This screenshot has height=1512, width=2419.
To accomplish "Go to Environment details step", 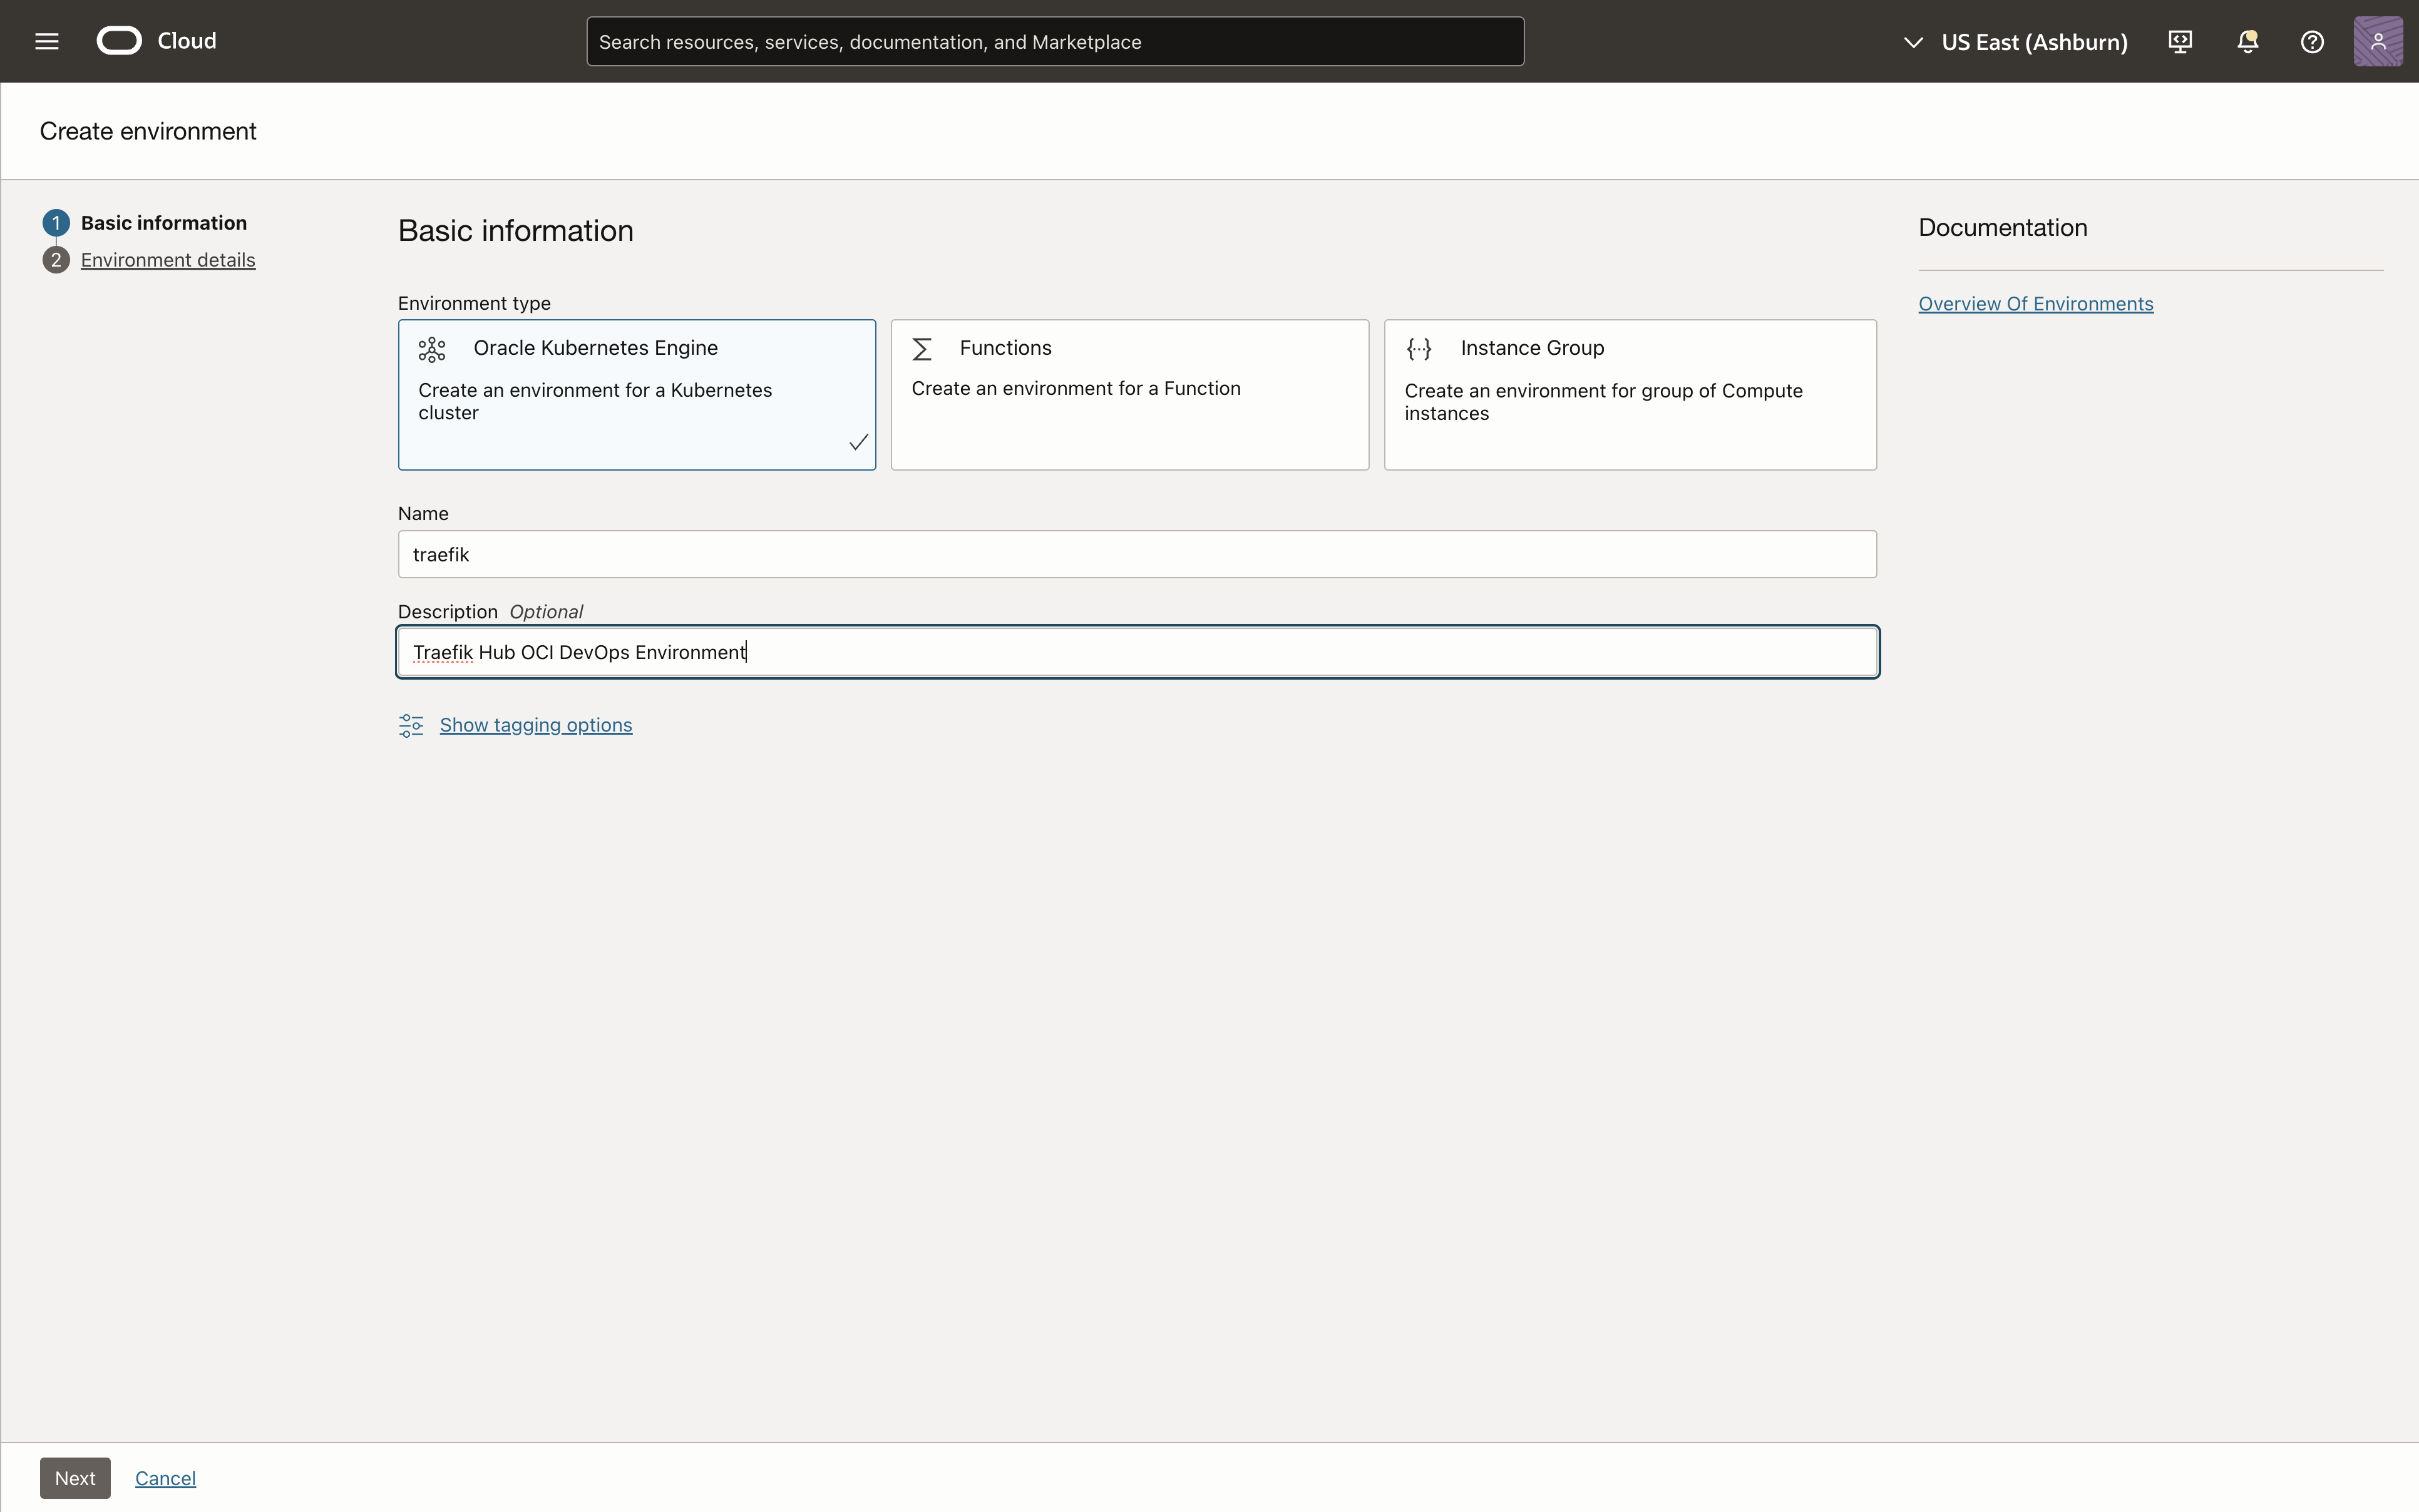I will 168,260.
